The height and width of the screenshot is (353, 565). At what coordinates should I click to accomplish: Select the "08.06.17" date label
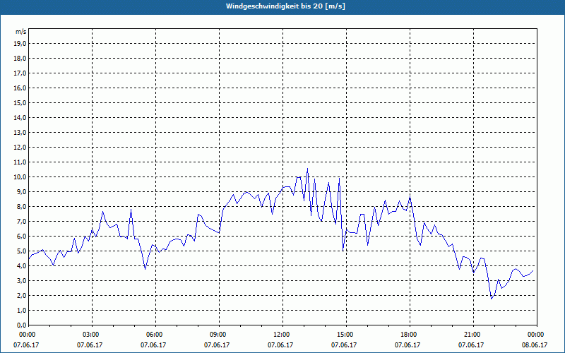click(x=535, y=345)
